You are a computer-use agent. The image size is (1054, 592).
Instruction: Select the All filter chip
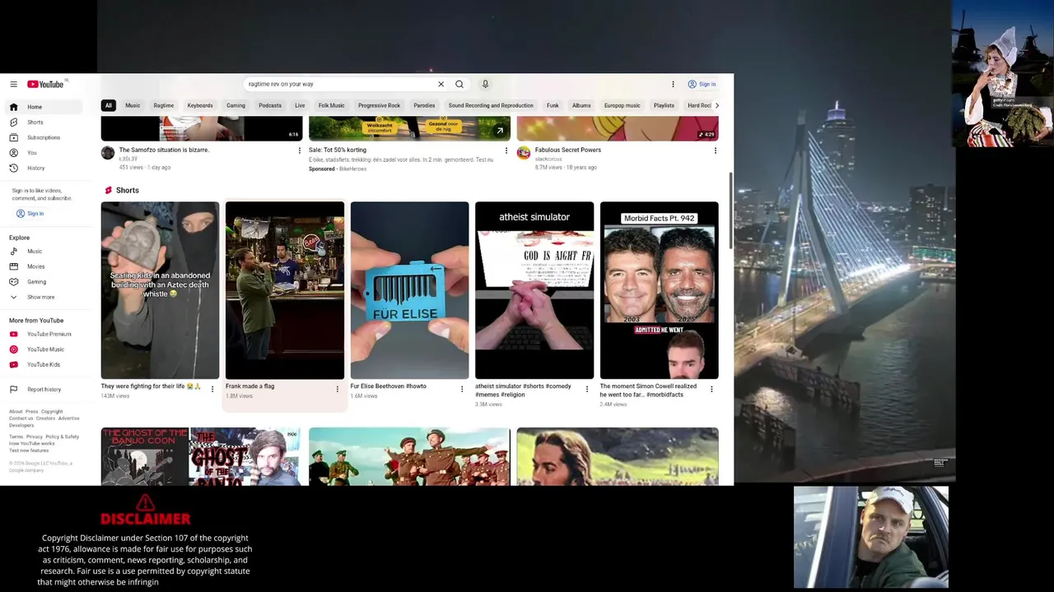pyautogui.click(x=108, y=105)
